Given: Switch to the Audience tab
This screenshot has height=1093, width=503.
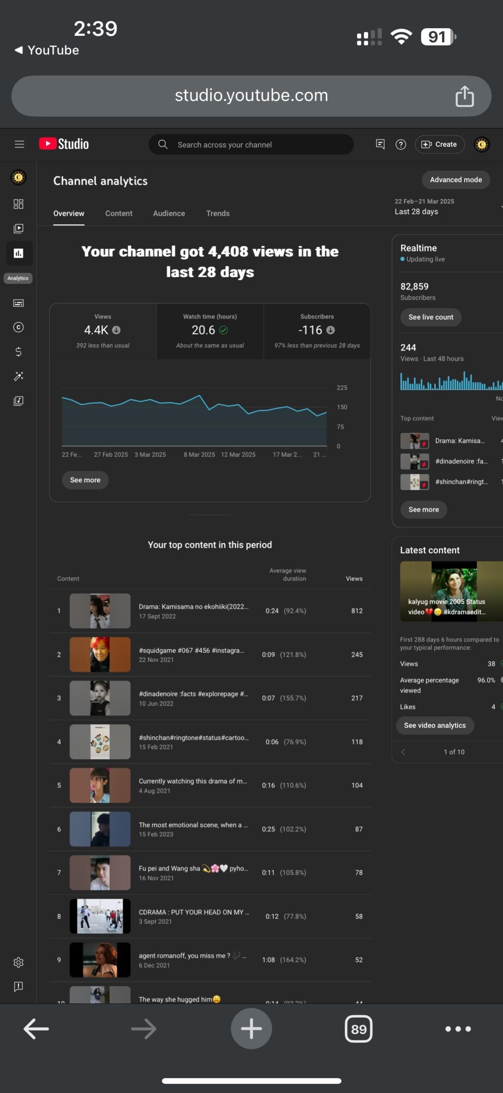Looking at the screenshot, I should click(169, 213).
